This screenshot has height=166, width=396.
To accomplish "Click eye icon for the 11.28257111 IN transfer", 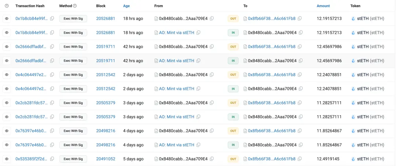I will (x=7, y=117).
